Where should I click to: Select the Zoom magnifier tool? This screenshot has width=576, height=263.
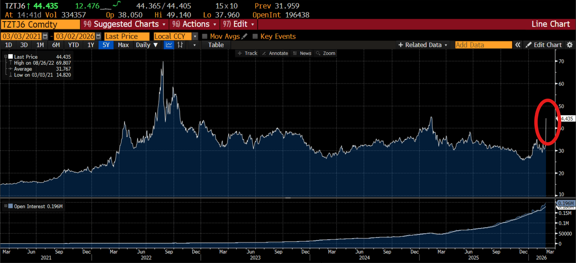tap(325, 53)
